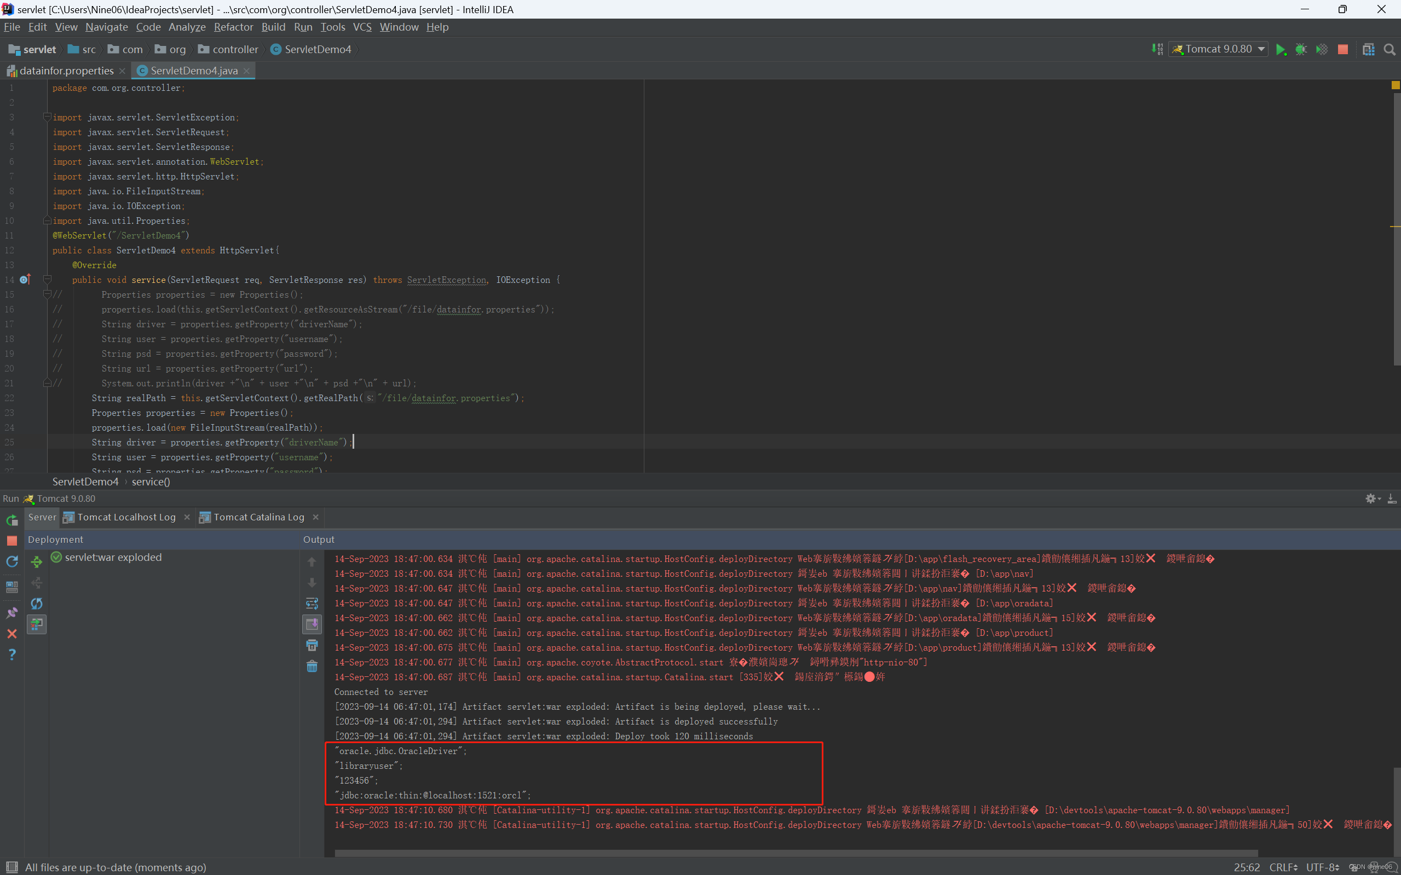This screenshot has width=1401, height=875.
Task: Toggle soft-wrap in console output
Action: [x=312, y=604]
